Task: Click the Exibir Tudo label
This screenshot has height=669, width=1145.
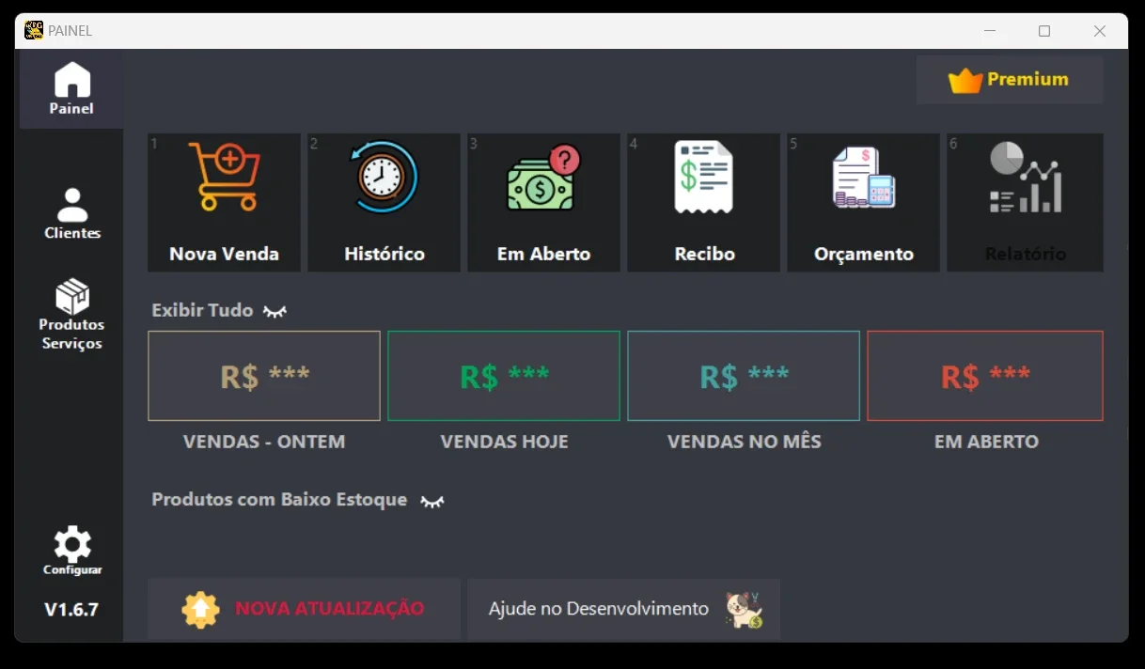Action: tap(202, 310)
